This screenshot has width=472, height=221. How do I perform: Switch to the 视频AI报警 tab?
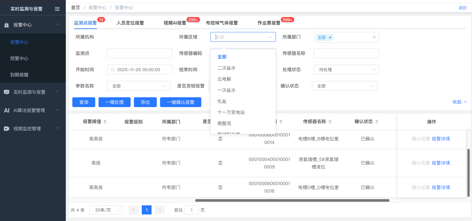[x=175, y=23]
